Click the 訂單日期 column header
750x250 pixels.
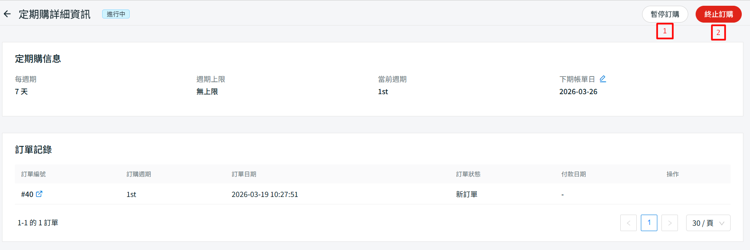[x=244, y=174]
